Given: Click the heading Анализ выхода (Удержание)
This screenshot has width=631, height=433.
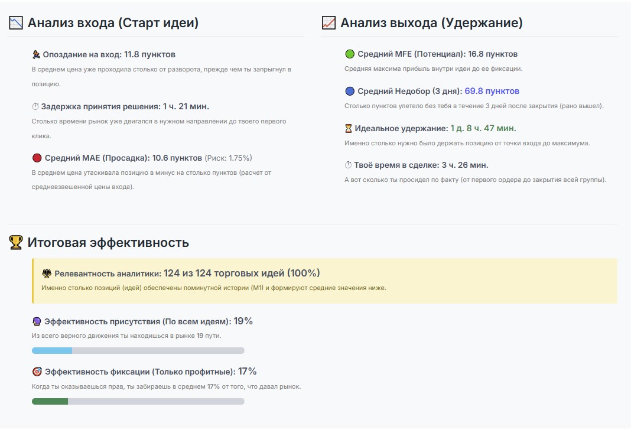Looking at the screenshot, I should pos(431,22).
